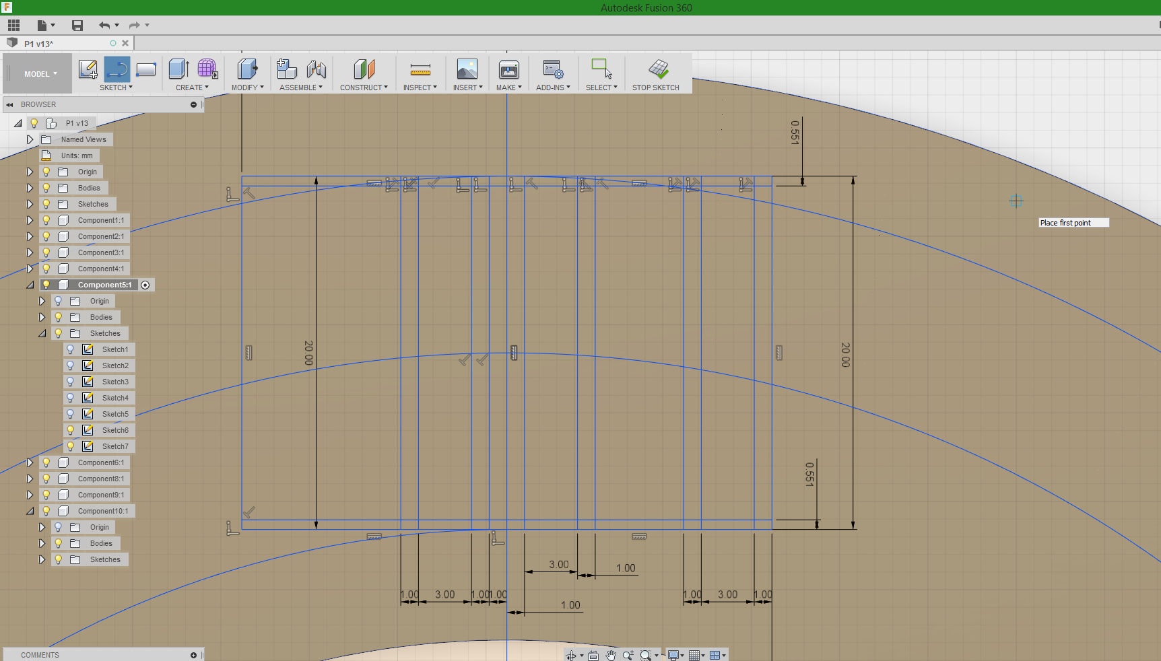1161x661 pixels.
Task: Expand the Component6:1 tree node
Action: coord(30,462)
